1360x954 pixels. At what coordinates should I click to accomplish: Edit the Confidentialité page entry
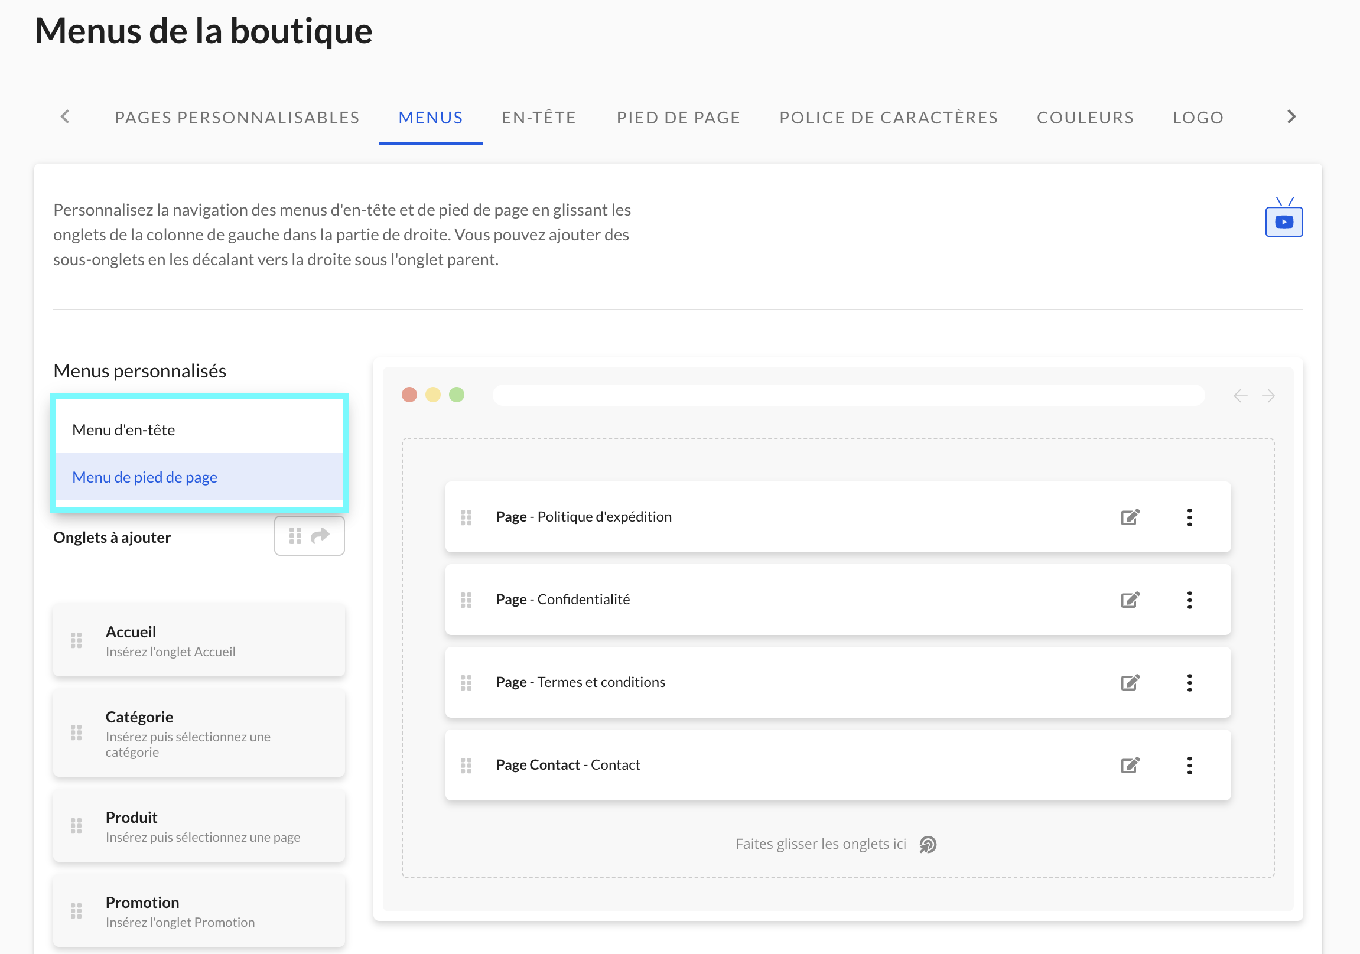tap(1130, 600)
